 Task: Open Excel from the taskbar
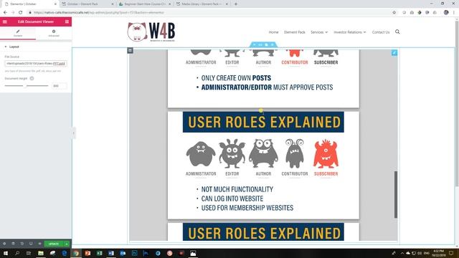pyautogui.click(x=99, y=253)
